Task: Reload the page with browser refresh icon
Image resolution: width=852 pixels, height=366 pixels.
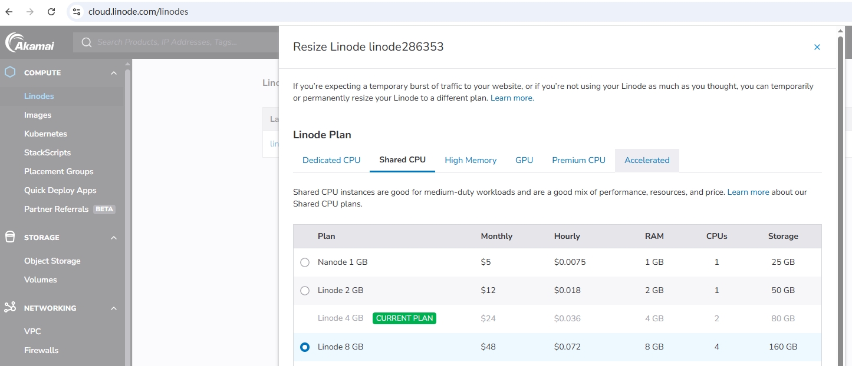Action: [x=51, y=12]
